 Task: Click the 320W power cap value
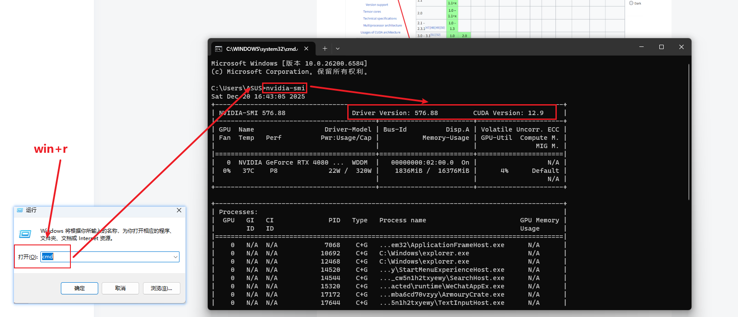click(364, 171)
